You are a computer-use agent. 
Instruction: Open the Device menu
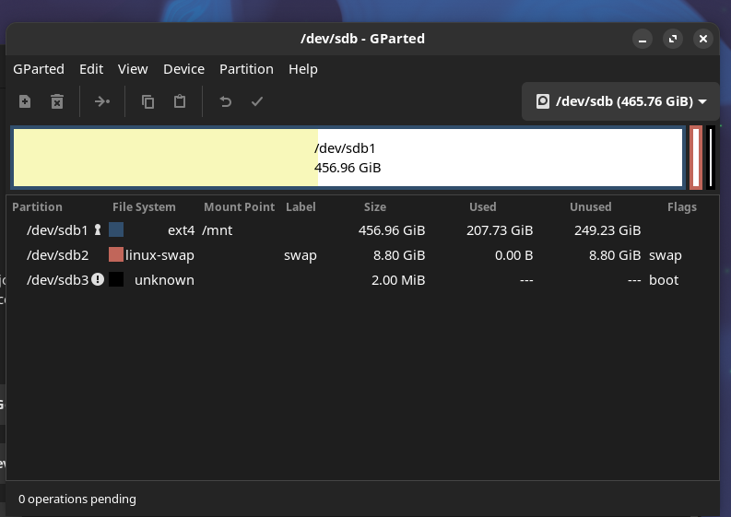(183, 69)
